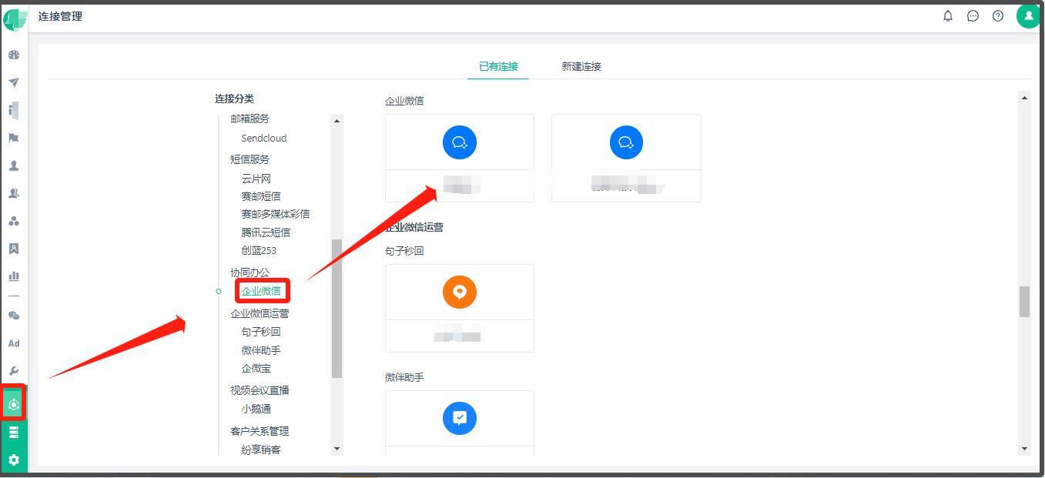Click the paper plane send icon
The width and height of the screenshot is (1045, 478).
(x=14, y=83)
